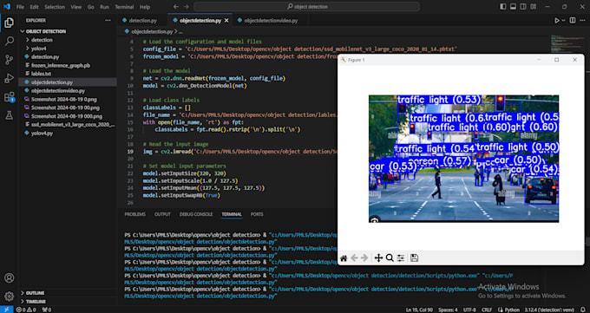This screenshot has height=313, width=590.
Task: Open the customize layout control
Action: click(534, 7)
